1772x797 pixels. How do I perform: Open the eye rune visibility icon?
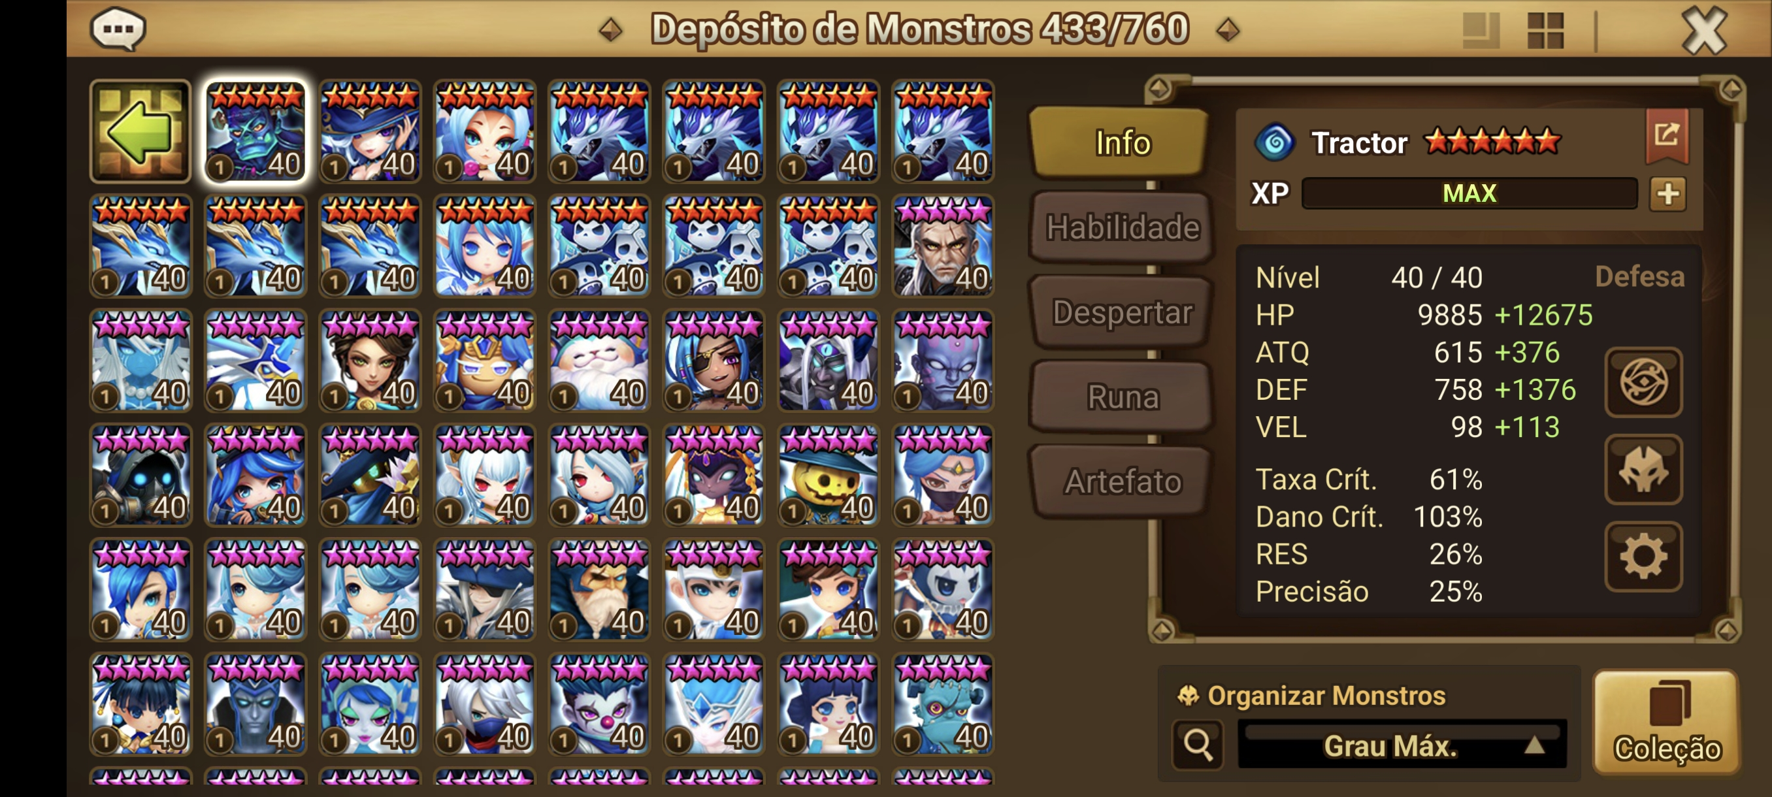click(x=1643, y=382)
